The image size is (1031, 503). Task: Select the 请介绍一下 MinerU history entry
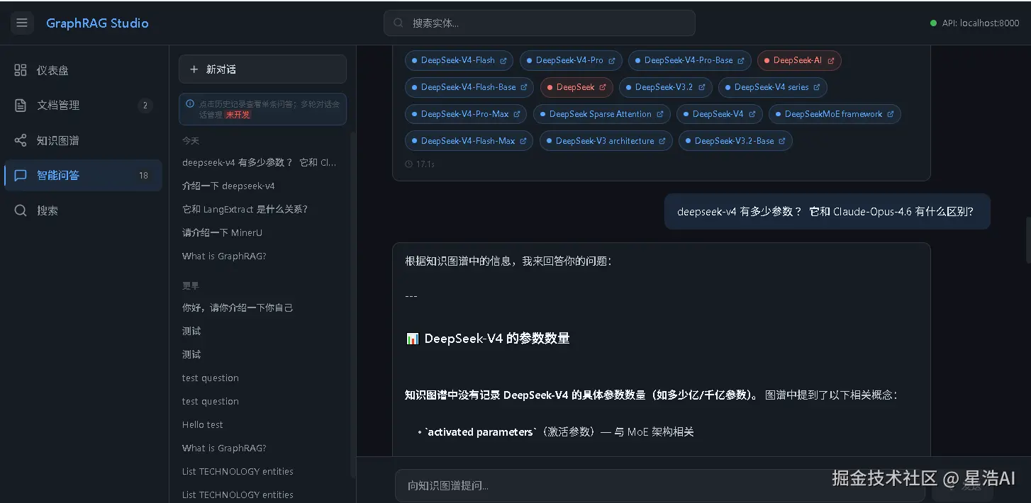[221, 232]
